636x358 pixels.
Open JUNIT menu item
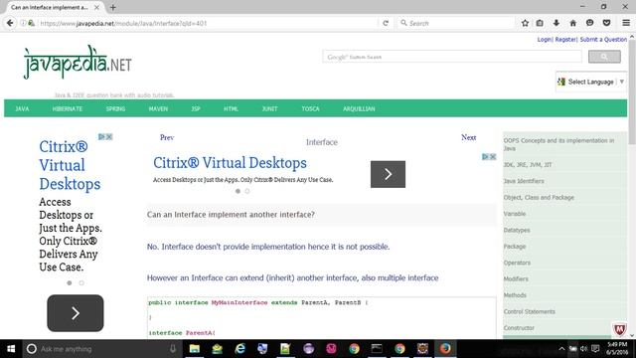coord(269,108)
